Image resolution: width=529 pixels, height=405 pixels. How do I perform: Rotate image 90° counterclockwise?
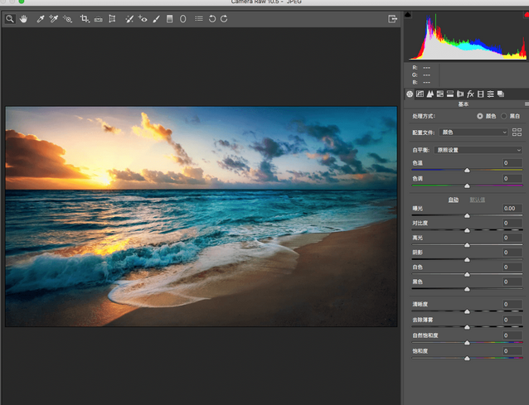(212, 19)
